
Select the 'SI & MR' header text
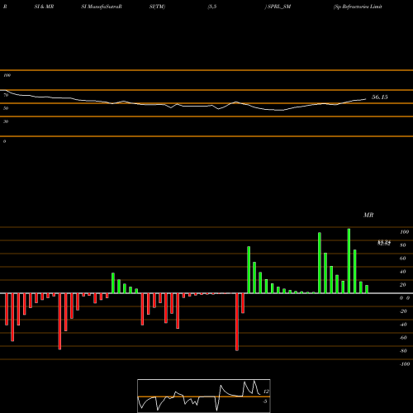point(44,7)
